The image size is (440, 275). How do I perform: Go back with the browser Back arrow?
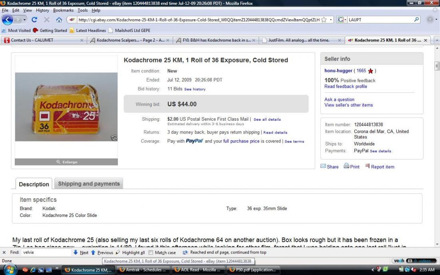point(8,20)
